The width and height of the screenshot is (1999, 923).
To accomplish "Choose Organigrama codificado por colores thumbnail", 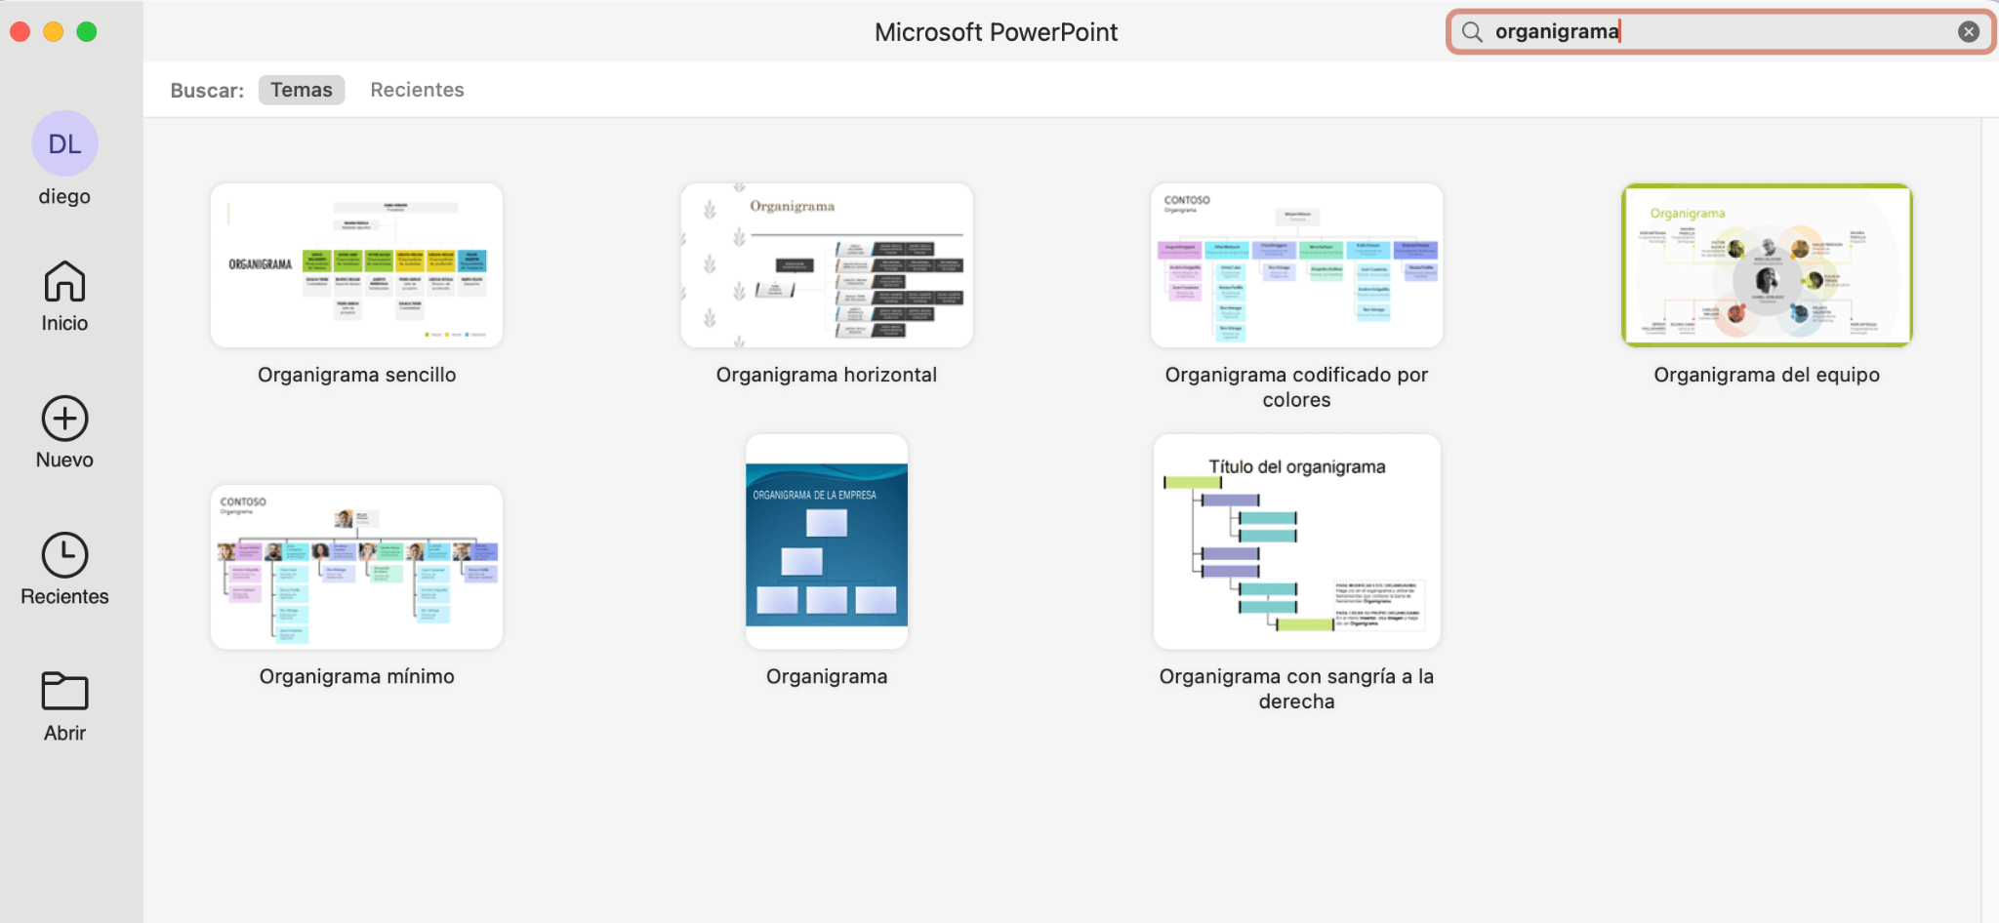I will [x=1296, y=265].
